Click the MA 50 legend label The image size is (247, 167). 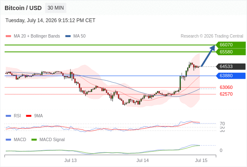pos(80,36)
